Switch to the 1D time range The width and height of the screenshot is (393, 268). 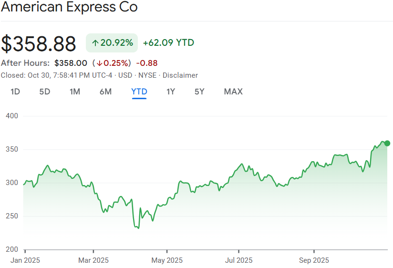(x=15, y=92)
